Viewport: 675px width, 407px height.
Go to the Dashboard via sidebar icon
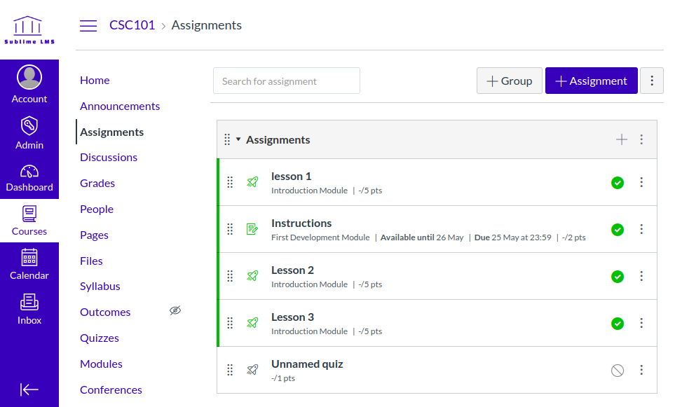(29, 178)
